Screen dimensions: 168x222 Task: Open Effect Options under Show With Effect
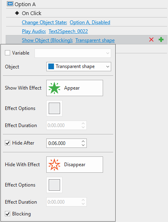pos(54,108)
